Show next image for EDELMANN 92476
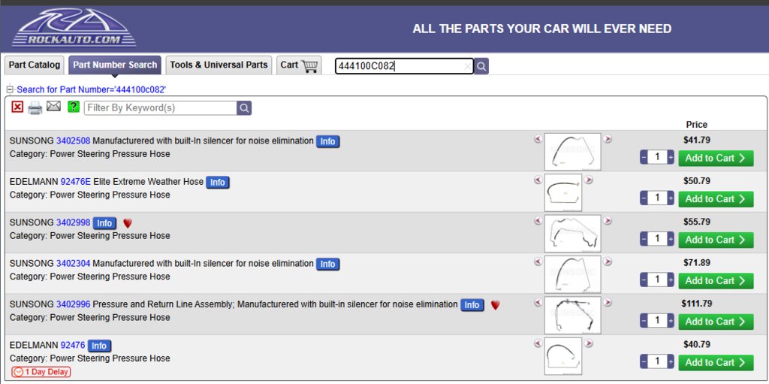Image resolution: width=769 pixels, height=384 pixels. pyautogui.click(x=589, y=343)
